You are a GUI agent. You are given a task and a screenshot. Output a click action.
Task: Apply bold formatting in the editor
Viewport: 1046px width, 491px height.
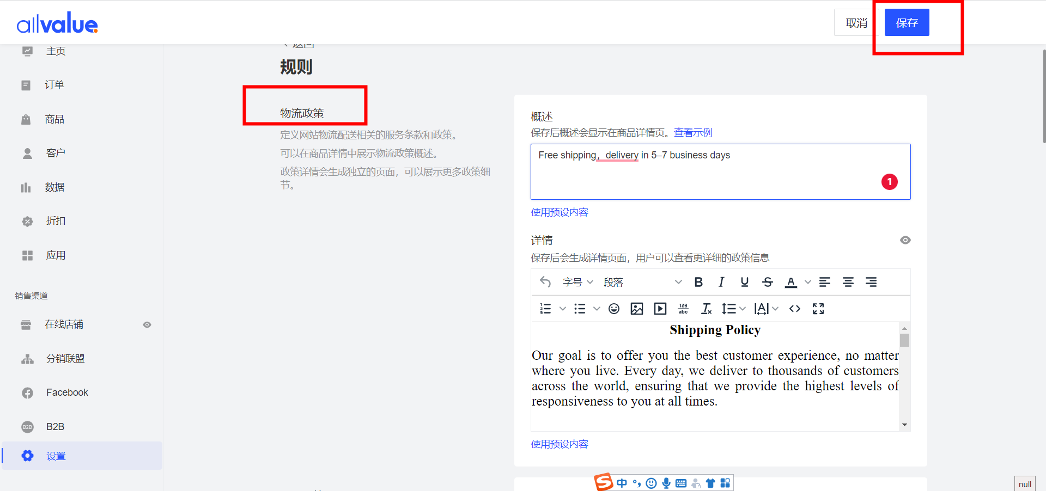pyautogui.click(x=698, y=282)
